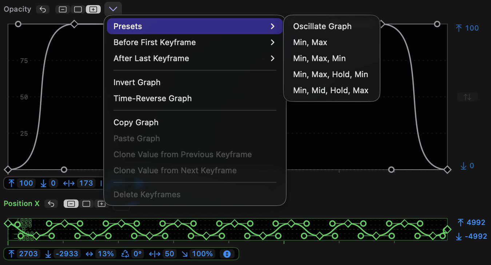Click the recycle phase icon by 0°
Screen dimensions: 491x265
pos(125,254)
